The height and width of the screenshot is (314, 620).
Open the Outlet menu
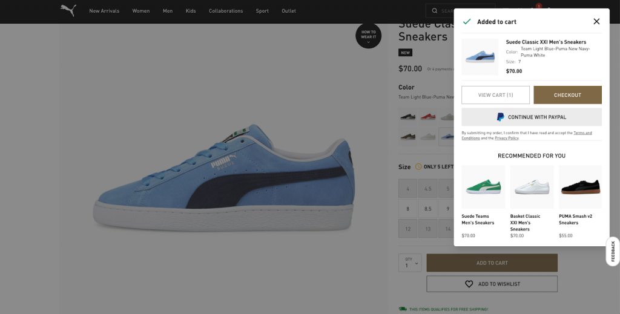[289, 11]
